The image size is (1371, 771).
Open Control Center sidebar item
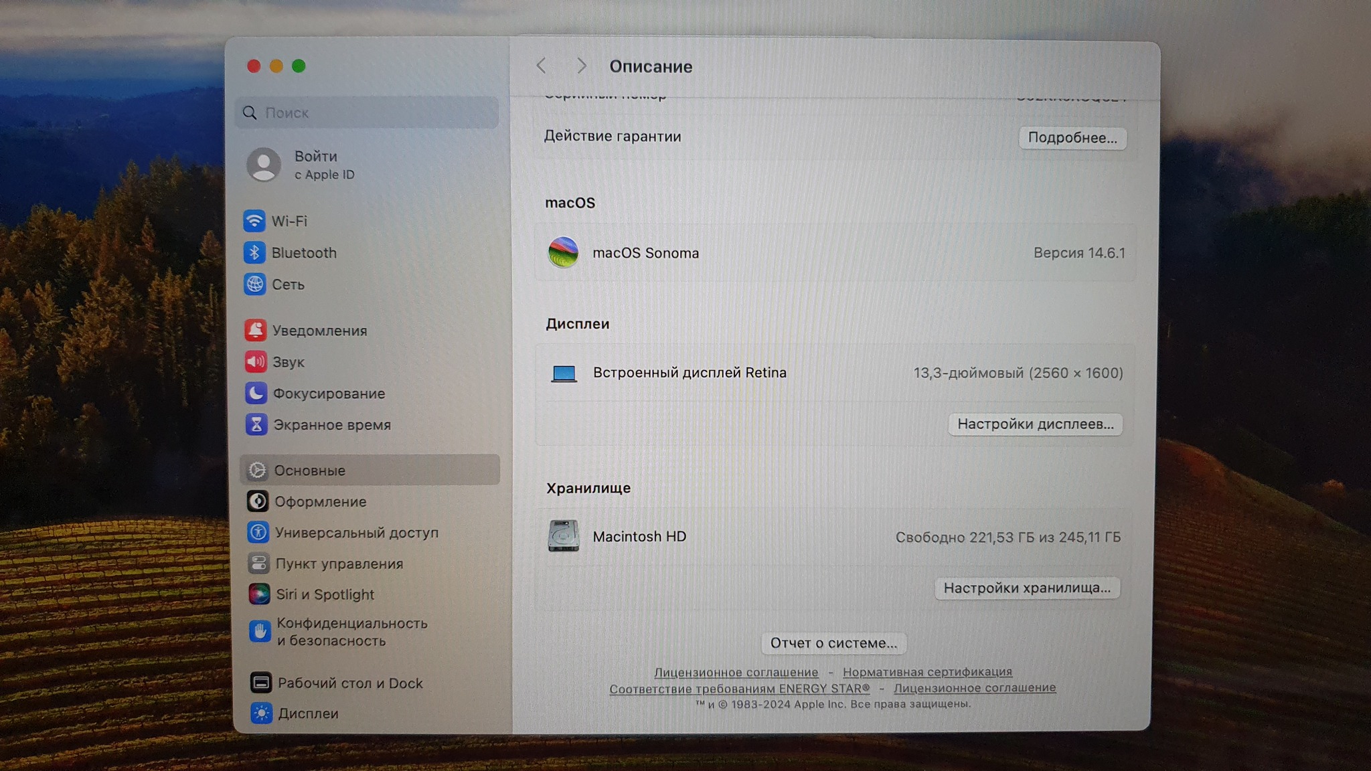point(339,564)
